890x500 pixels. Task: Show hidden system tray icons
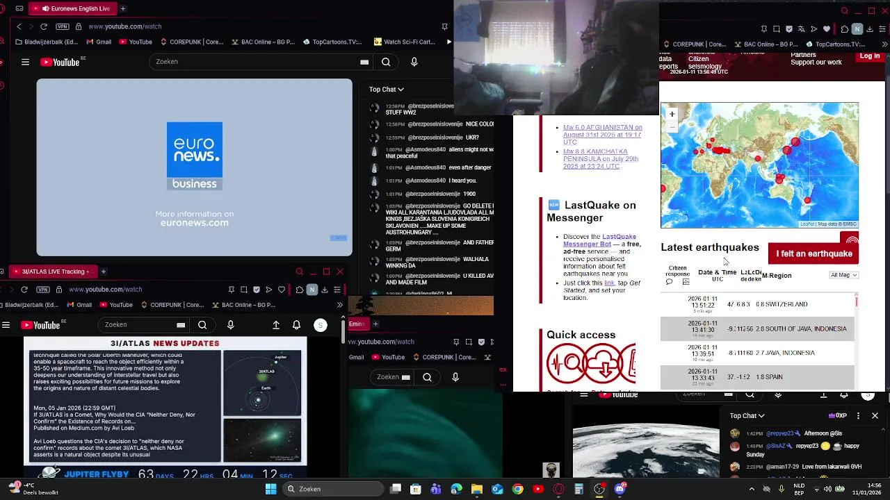(x=751, y=489)
